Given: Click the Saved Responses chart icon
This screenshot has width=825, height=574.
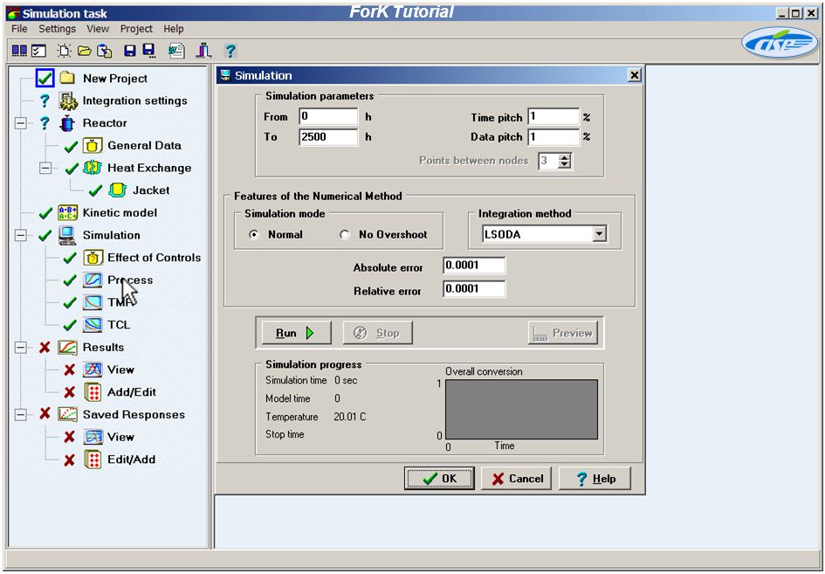Looking at the screenshot, I should [68, 414].
